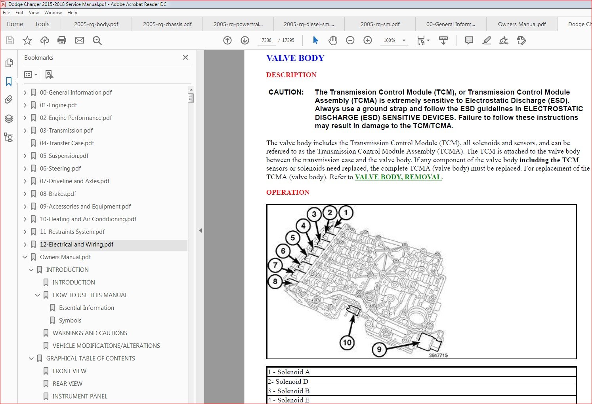Collapse navigation pane splitter arrow
Viewport: 592px width, 404px height.
pyautogui.click(x=201, y=230)
